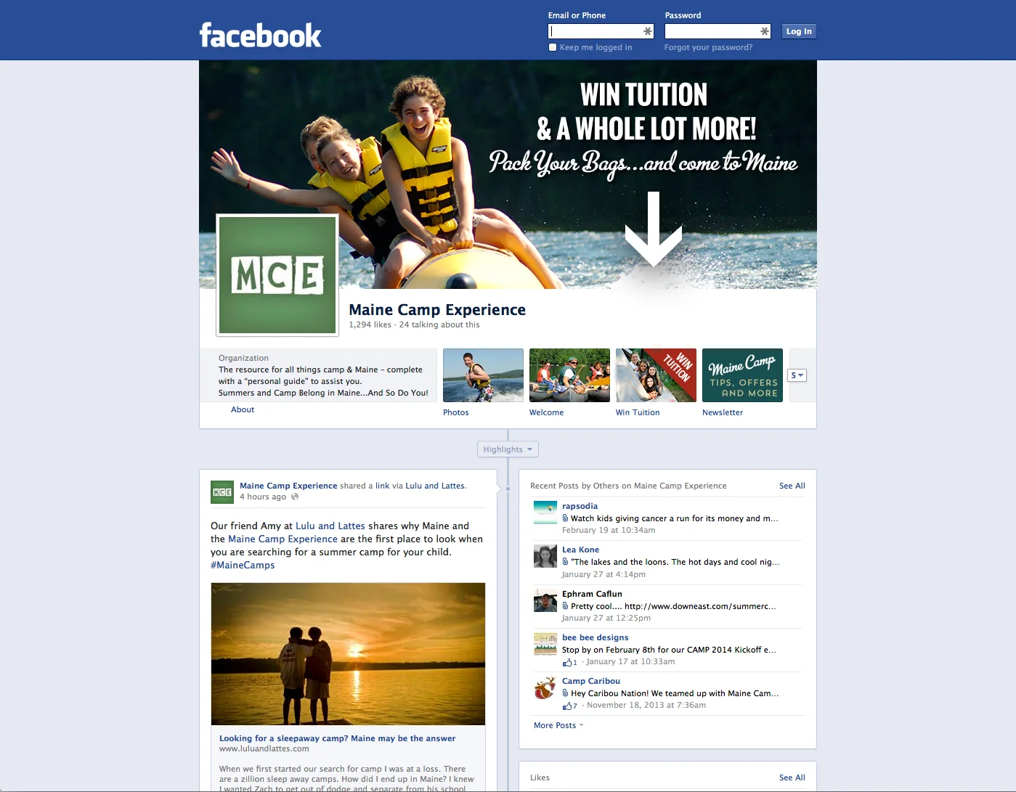Screen dimensions: 1016x792
Task: Click See All for recent posts by others
Action: 792,486
